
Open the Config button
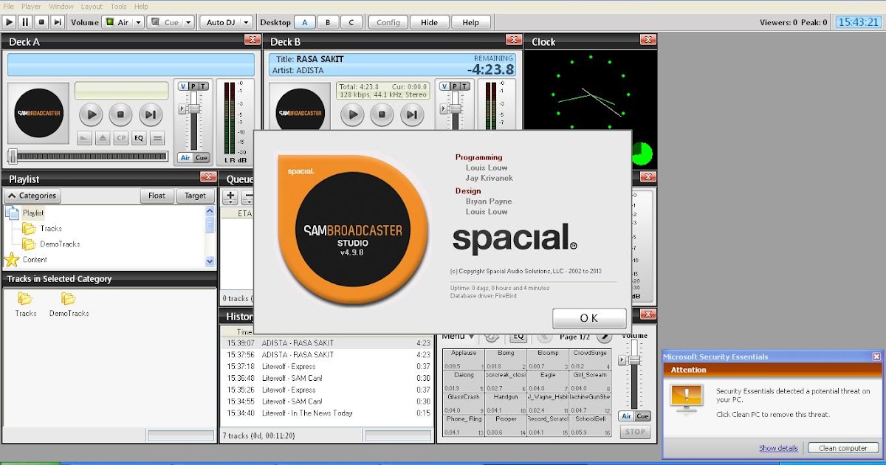tap(388, 22)
